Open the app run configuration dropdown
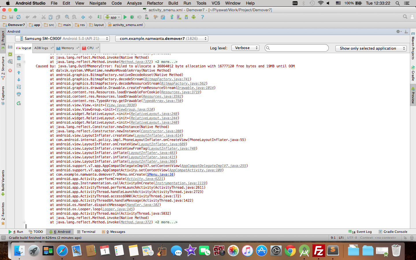Viewport: 416px width, 260px height. pyautogui.click(x=113, y=17)
